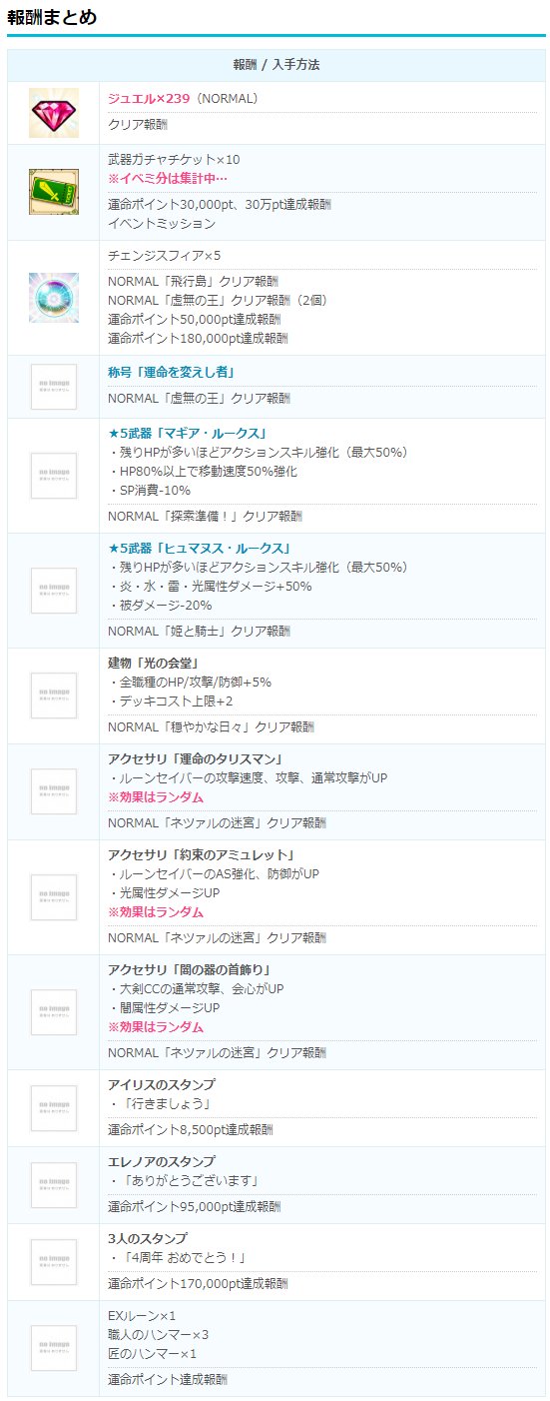This screenshot has height=1401, width=550.
Task: Click the text ・「4周年 おめでとう！」
Action: (x=177, y=1258)
